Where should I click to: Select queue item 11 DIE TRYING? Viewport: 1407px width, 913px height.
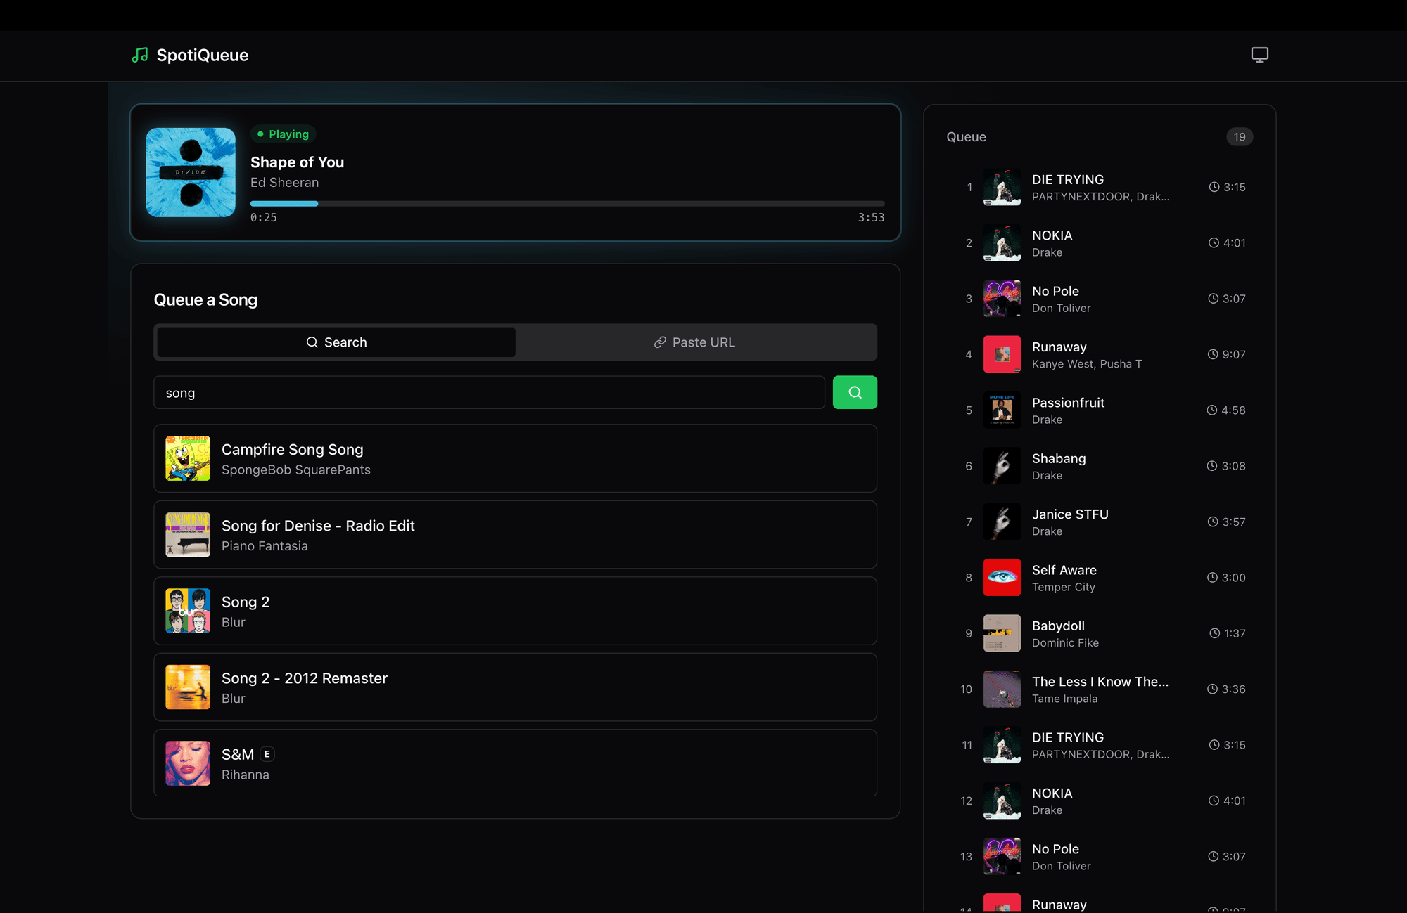click(1100, 745)
